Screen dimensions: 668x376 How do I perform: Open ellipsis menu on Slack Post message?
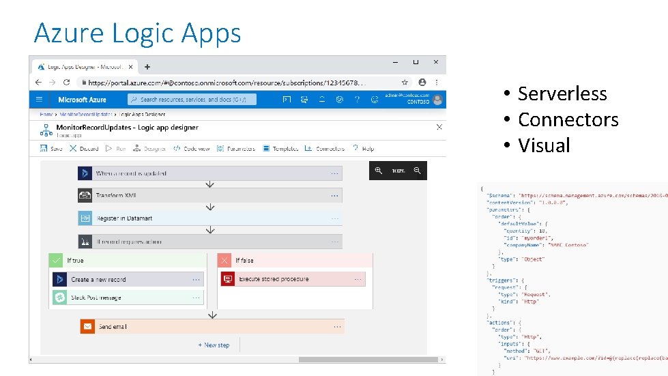click(196, 298)
